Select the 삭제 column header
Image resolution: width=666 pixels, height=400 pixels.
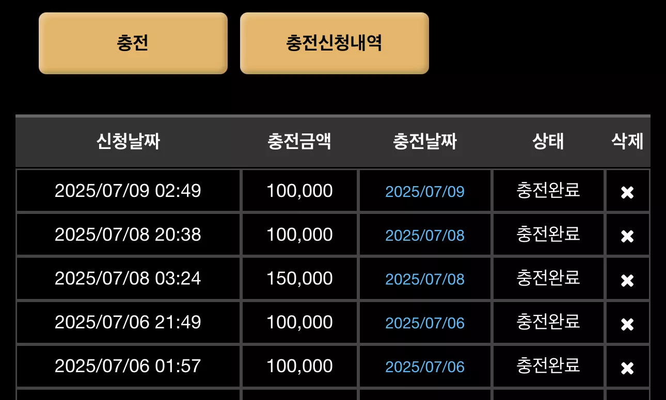click(627, 141)
